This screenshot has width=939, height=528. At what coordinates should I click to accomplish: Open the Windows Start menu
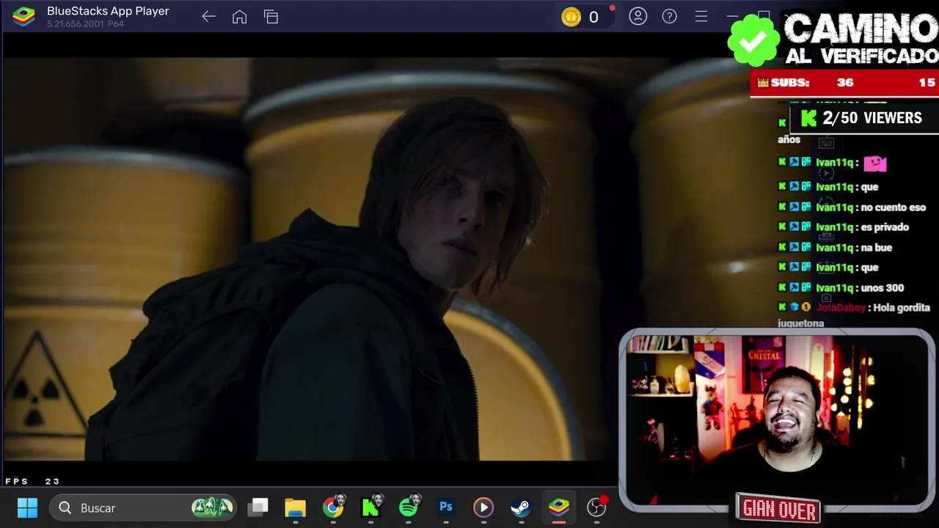coord(27,507)
